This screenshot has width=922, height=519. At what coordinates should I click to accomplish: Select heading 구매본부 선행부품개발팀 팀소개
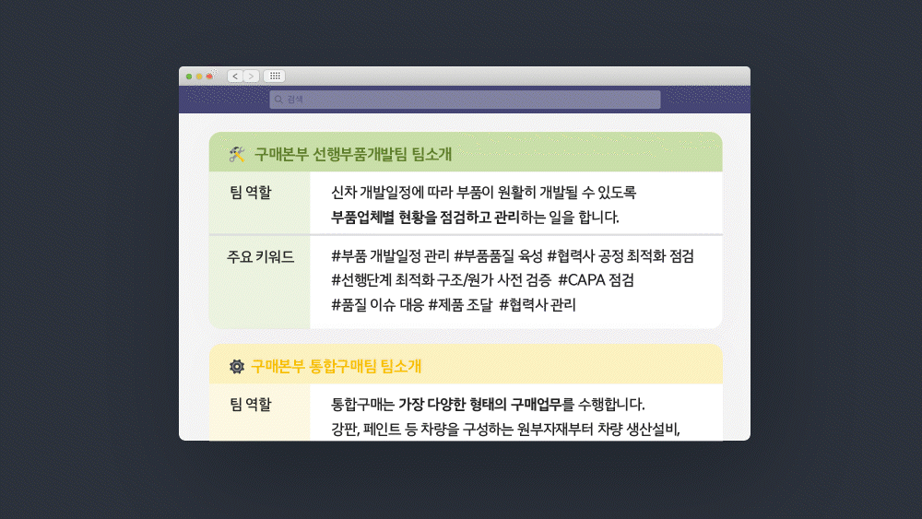tap(353, 154)
